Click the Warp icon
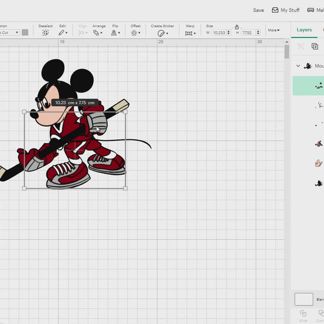 [x=189, y=33]
